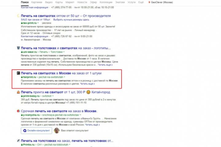Open 'Срочная печать на свитшоте на заказ в Москве' result

click(59, 111)
